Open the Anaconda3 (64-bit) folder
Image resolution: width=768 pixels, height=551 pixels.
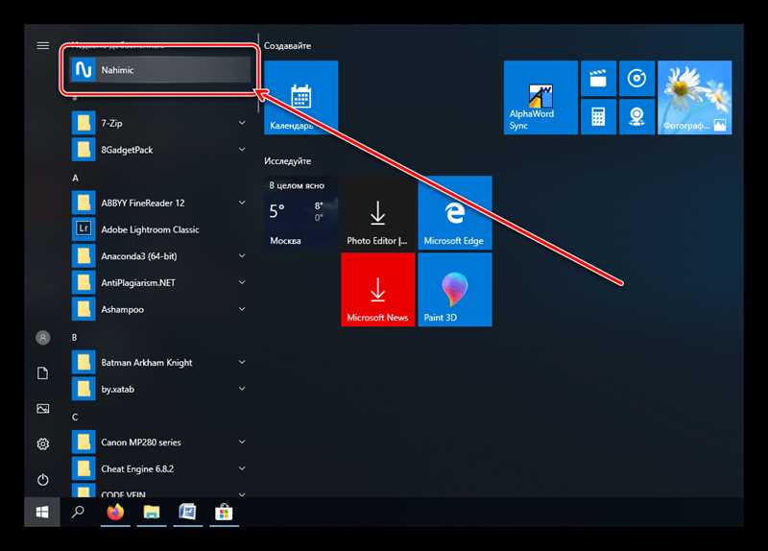(x=160, y=255)
